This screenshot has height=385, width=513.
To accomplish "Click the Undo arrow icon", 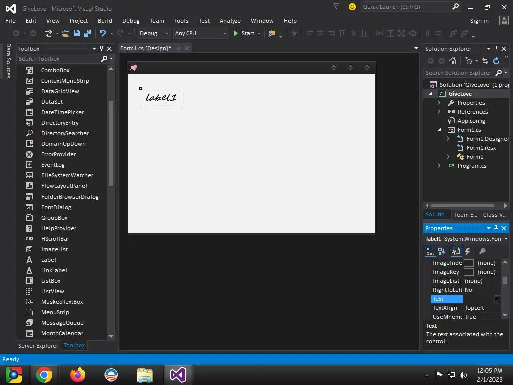I will (x=103, y=33).
